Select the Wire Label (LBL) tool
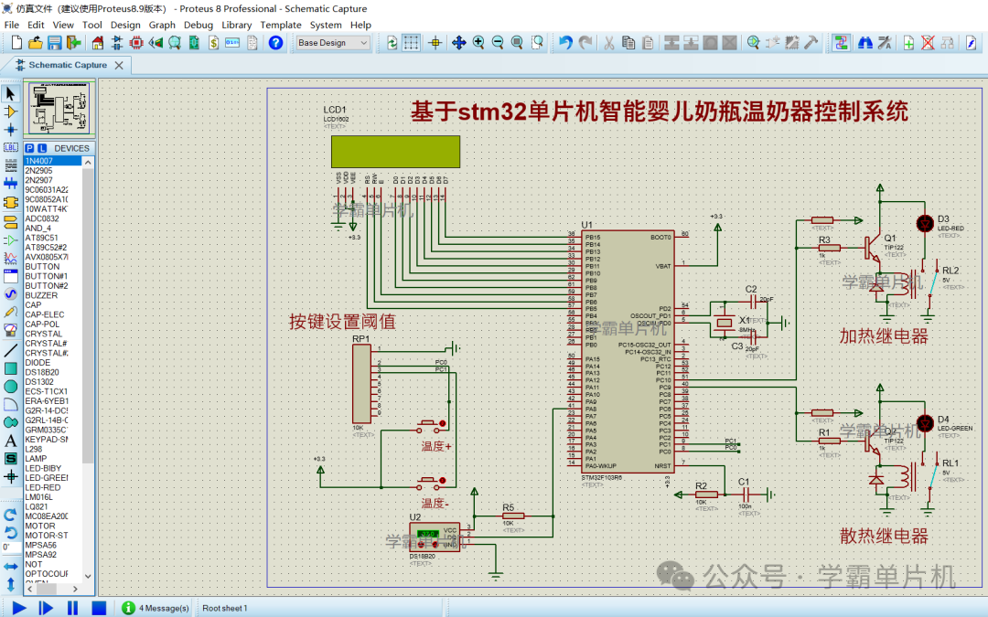The width and height of the screenshot is (988, 617). (11, 147)
